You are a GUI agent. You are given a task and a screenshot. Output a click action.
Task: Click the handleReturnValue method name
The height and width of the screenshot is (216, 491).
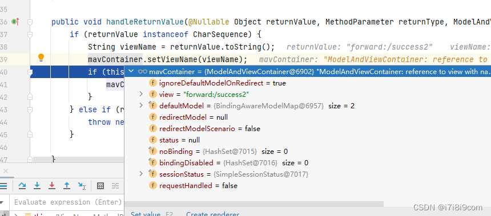(144, 22)
